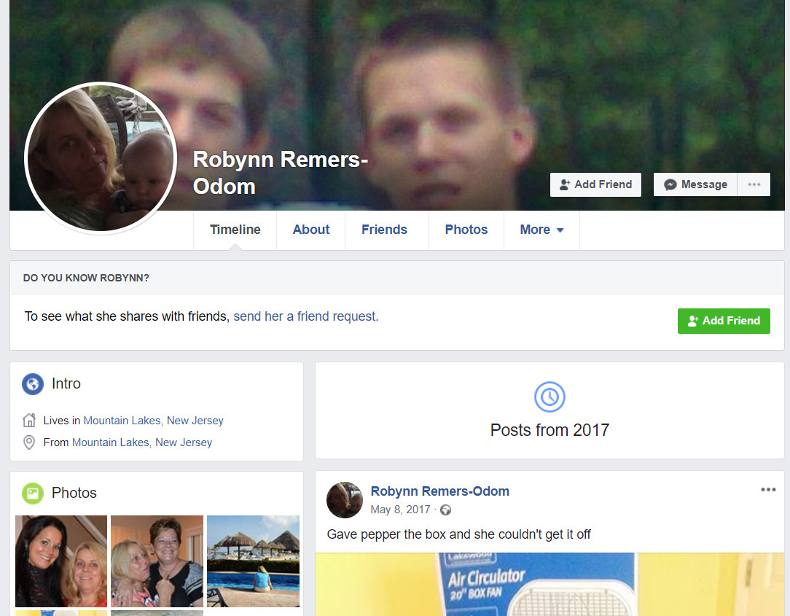Click the 'send her a friend request' link

pyautogui.click(x=305, y=316)
